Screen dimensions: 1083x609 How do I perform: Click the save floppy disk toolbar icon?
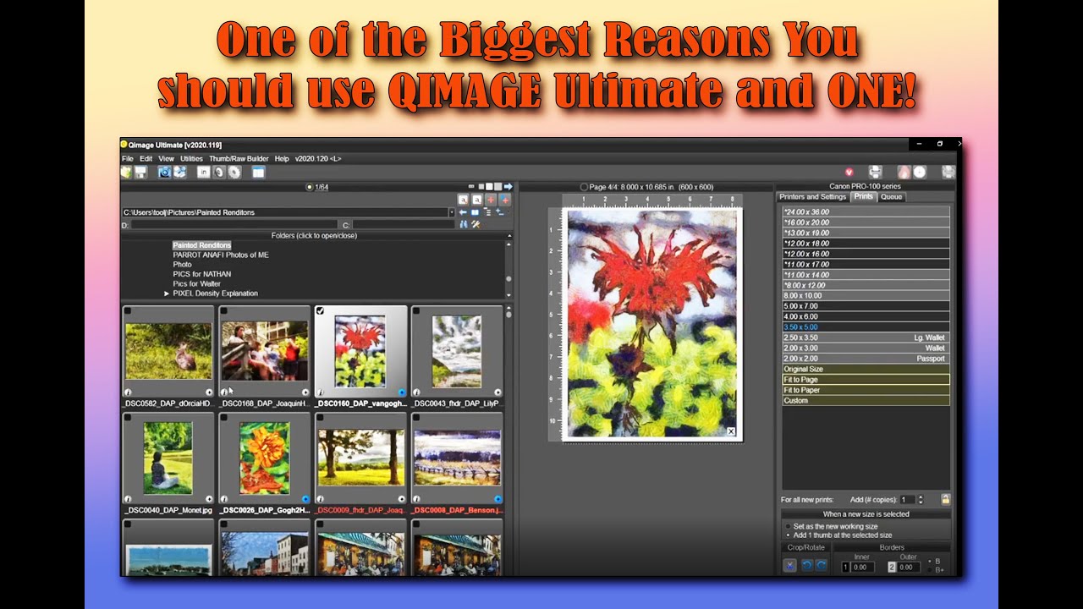tap(141, 172)
